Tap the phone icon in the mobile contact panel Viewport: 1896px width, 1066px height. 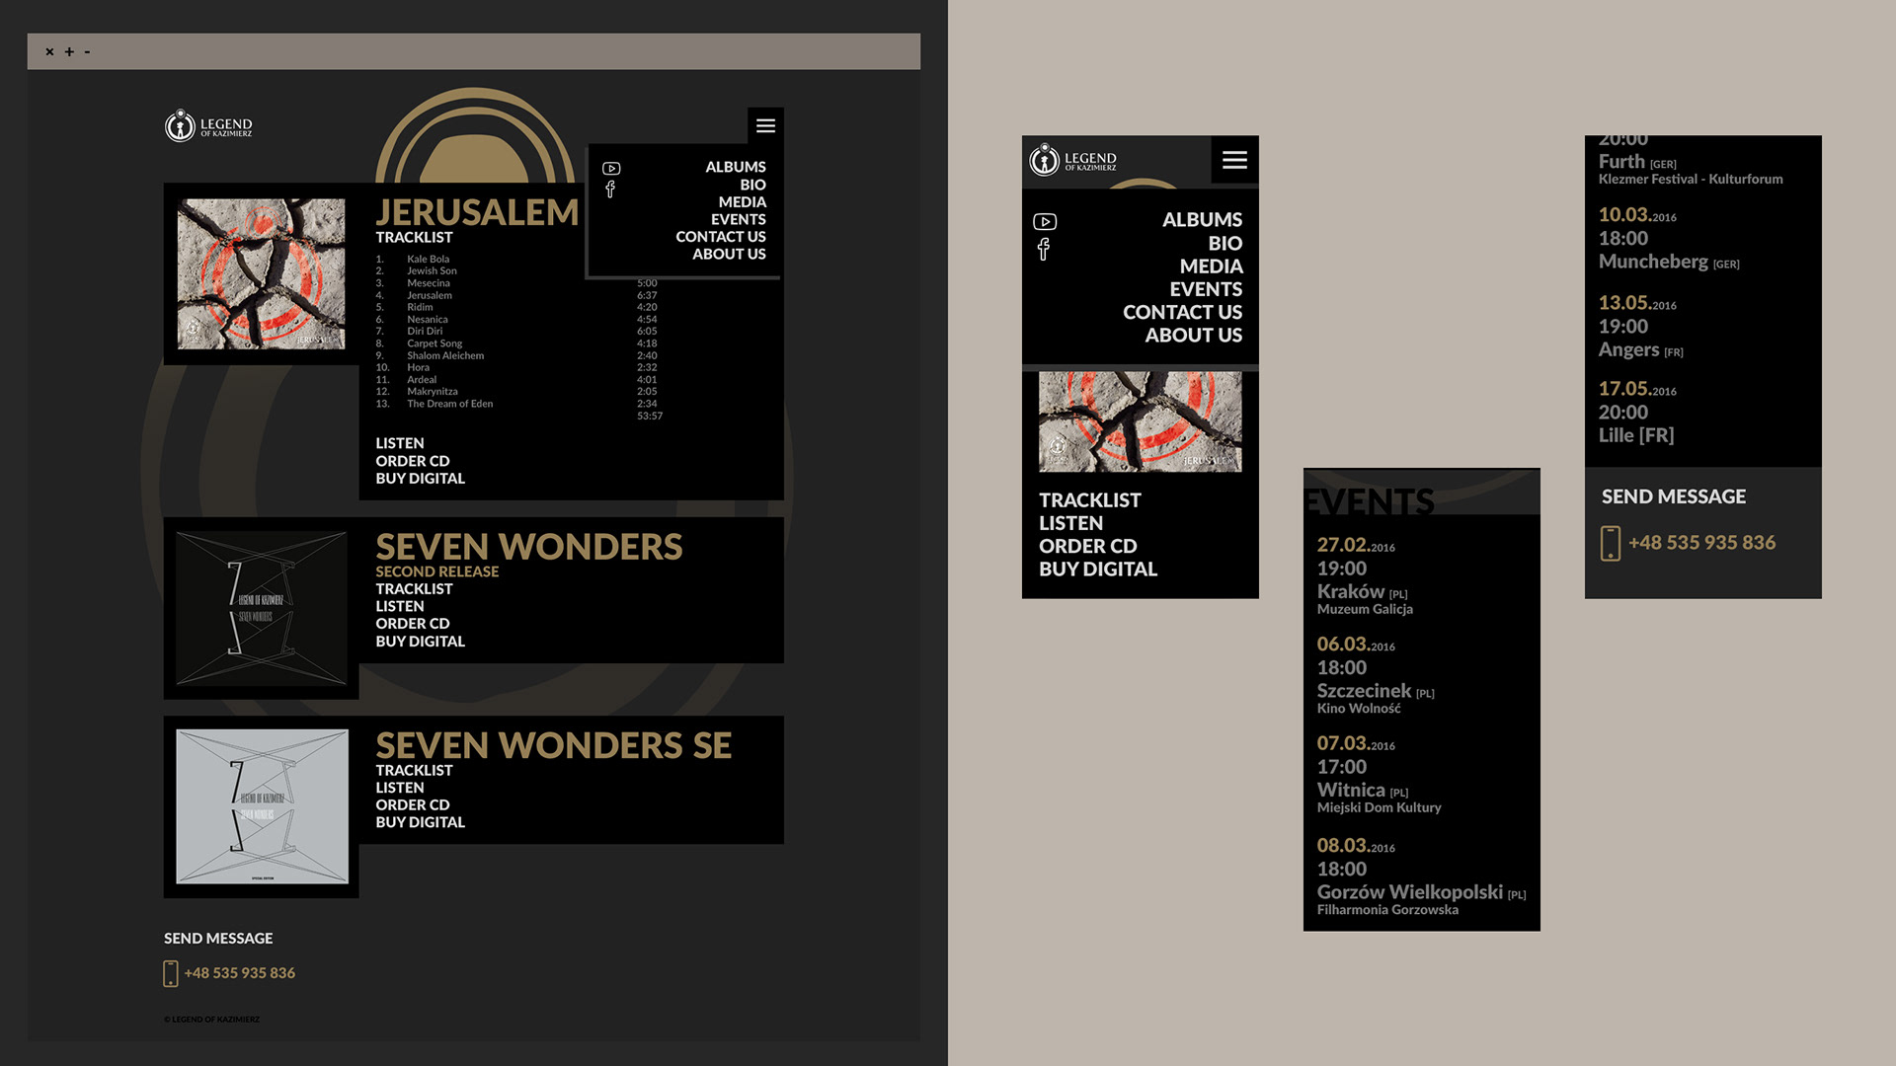(x=1611, y=543)
